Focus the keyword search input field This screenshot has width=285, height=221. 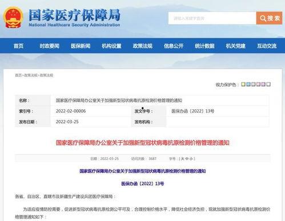coord(212,18)
